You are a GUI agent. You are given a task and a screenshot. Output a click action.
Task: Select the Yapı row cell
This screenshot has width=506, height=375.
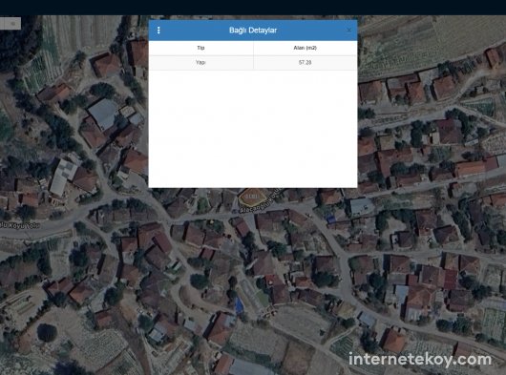point(200,63)
